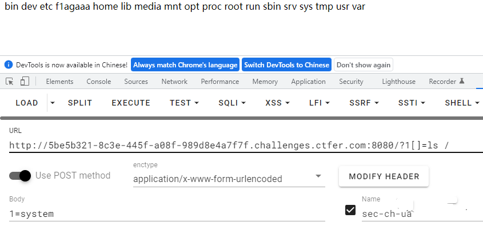Open the Console tab
The height and width of the screenshot is (226, 483).
[x=98, y=82]
